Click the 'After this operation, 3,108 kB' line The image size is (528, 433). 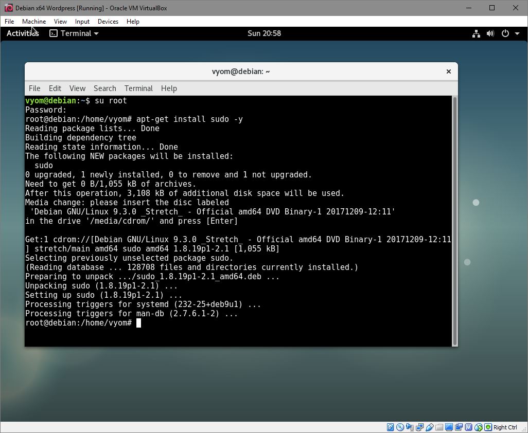pos(185,193)
